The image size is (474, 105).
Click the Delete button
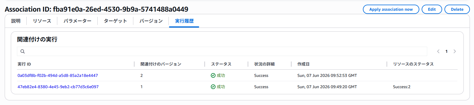(457, 9)
